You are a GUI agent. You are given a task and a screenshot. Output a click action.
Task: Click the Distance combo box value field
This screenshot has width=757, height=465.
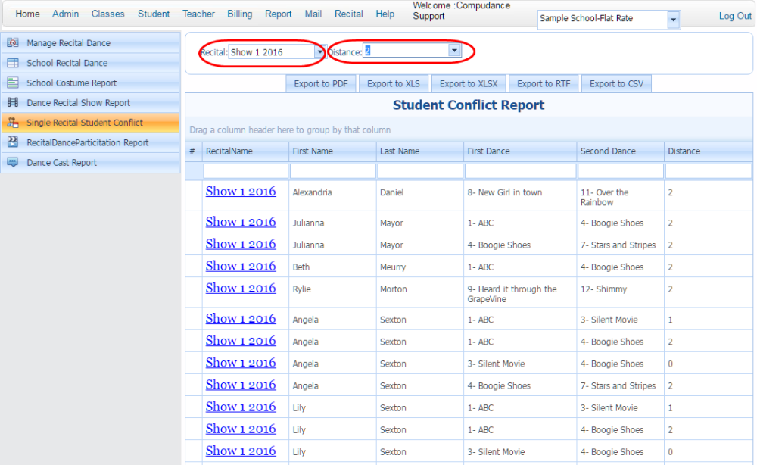coord(406,51)
